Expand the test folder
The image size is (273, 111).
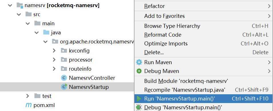[x=27, y=96]
